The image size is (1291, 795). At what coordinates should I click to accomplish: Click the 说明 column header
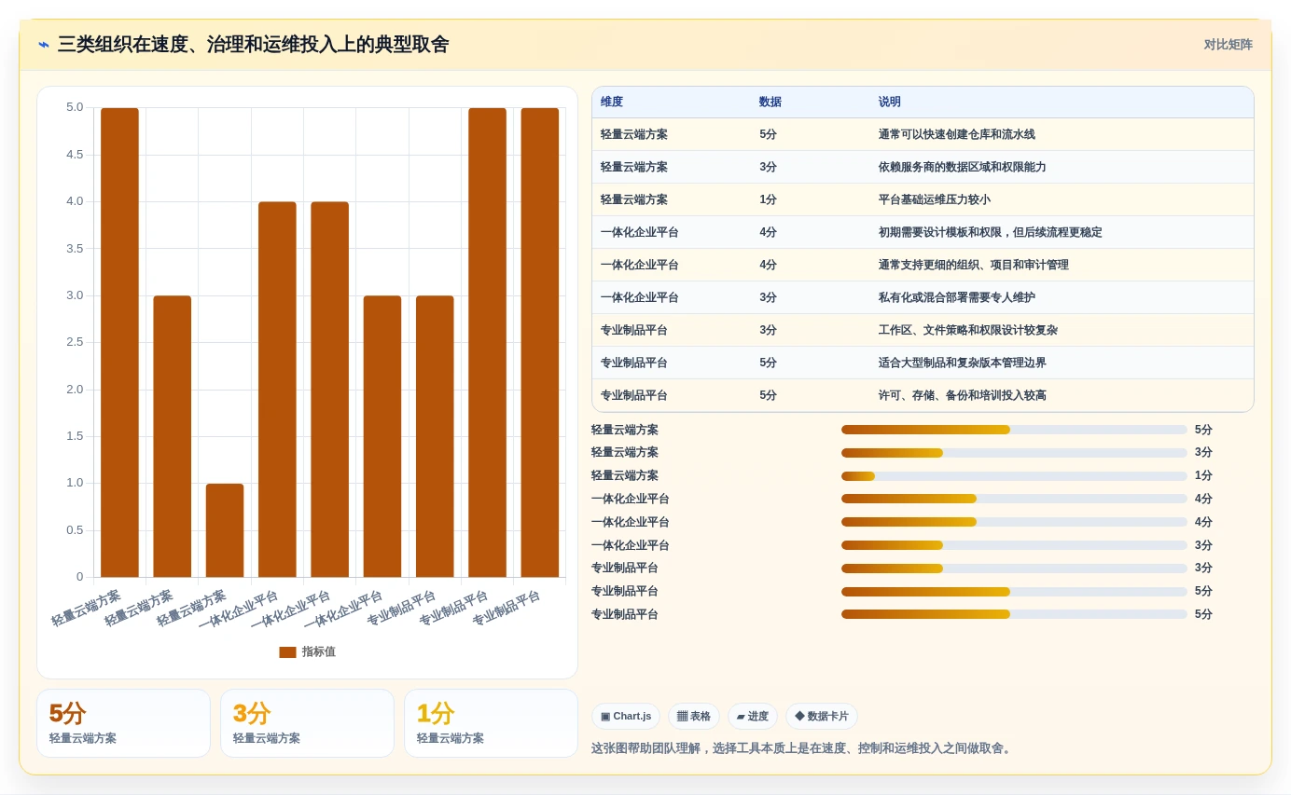click(x=890, y=103)
